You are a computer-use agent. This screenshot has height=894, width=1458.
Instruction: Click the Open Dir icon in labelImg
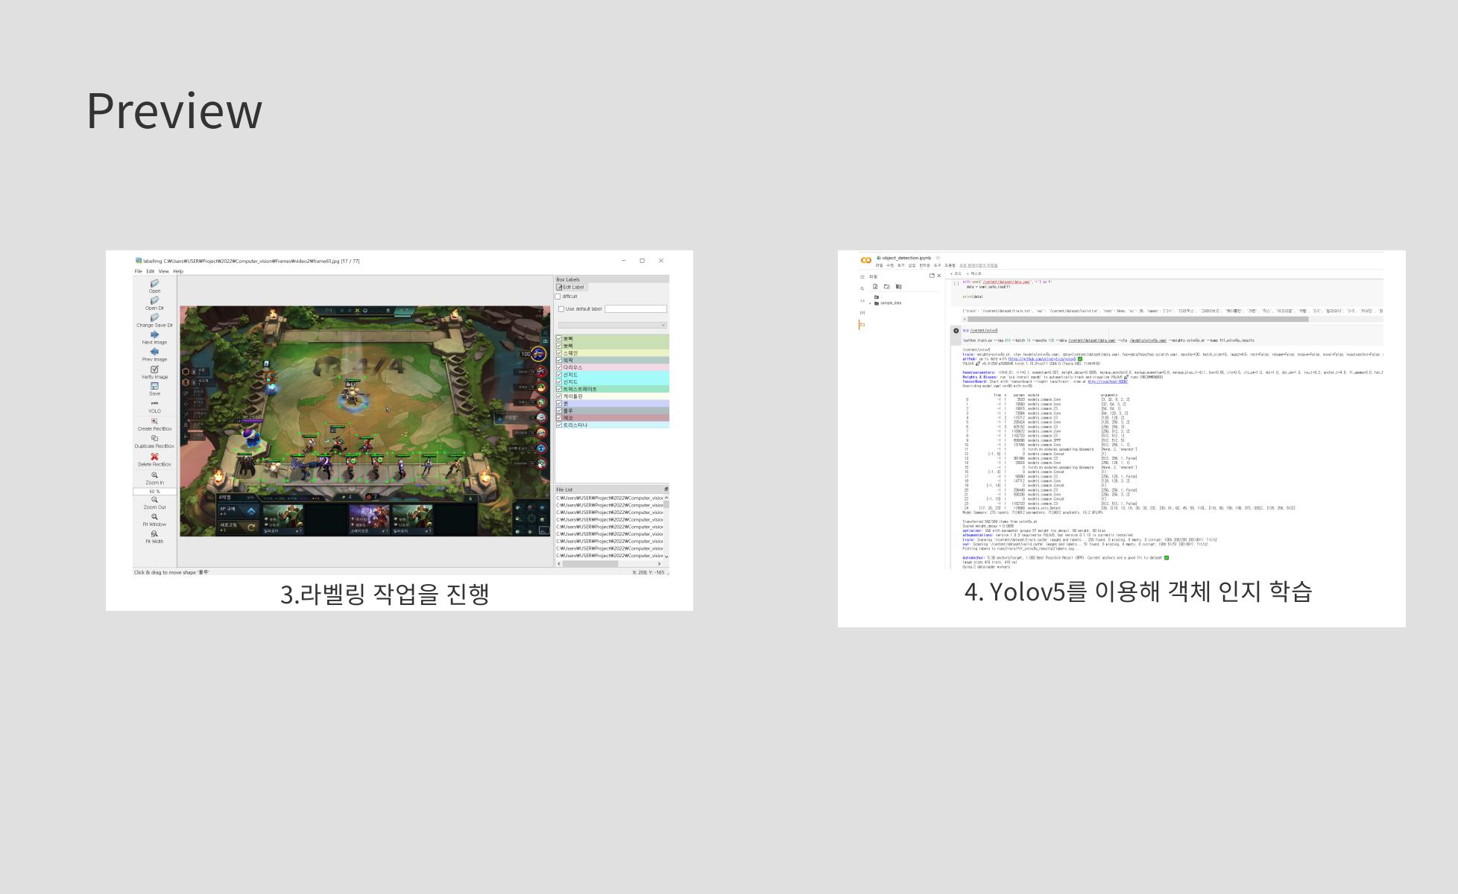154,301
